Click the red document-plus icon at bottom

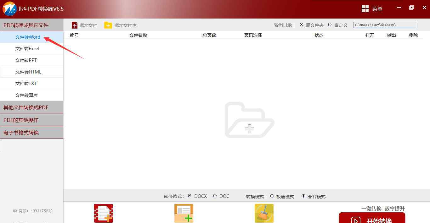coord(104,213)
